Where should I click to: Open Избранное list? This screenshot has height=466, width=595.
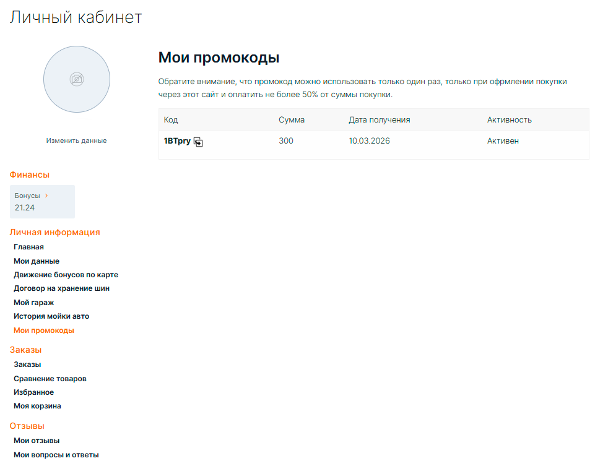point(33,392)
